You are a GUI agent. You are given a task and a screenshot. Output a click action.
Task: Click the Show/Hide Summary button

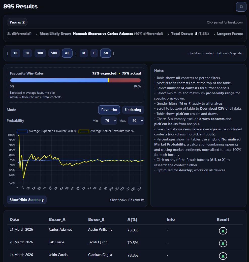coord(26,200)
